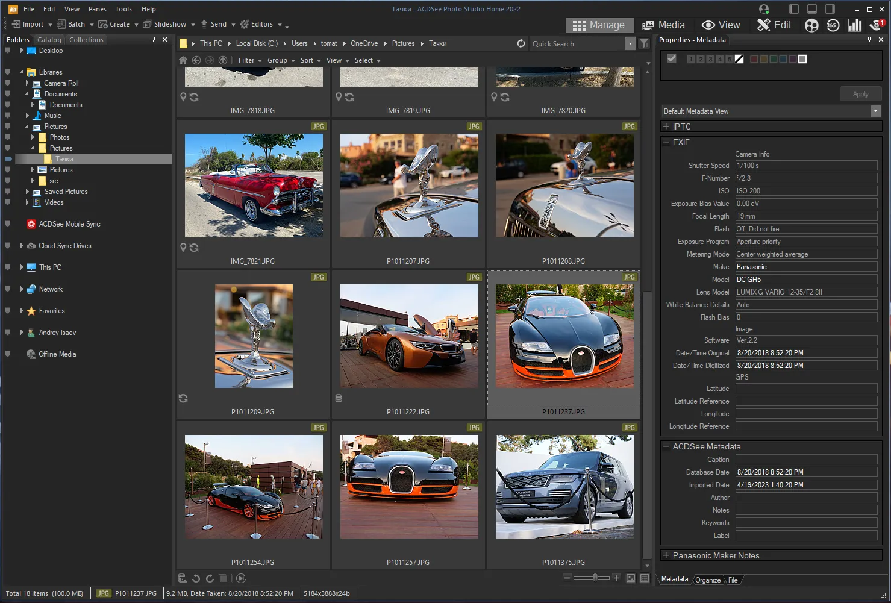This screenshot has width=891, height=603.
Task: Open the 365 mode icon
Action: pyautogui.click(x=833, y=25)
